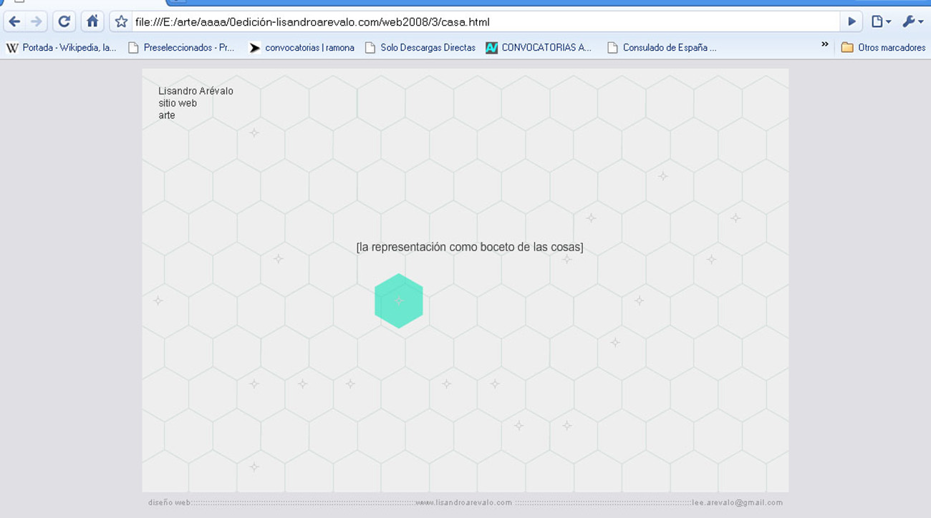This screenshot has width=931, height=518.
Task: Click the 'sitio web' text
Action: pos(178,103)
